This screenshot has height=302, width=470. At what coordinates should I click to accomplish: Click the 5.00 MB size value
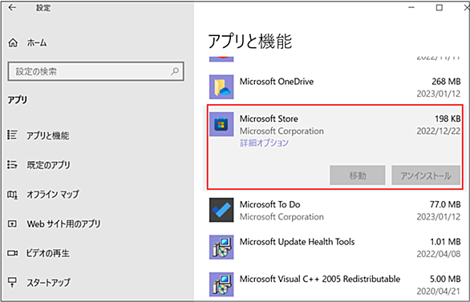pos(445,279)
